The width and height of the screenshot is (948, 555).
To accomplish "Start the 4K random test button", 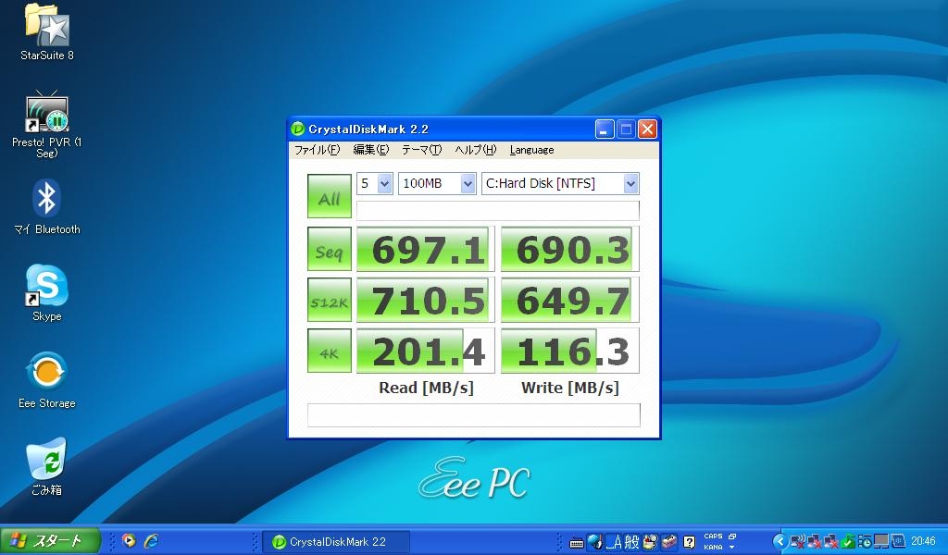I will point(330,351).
